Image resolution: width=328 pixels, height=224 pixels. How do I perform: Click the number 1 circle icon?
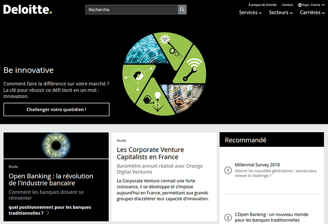(x=228, y=171)
